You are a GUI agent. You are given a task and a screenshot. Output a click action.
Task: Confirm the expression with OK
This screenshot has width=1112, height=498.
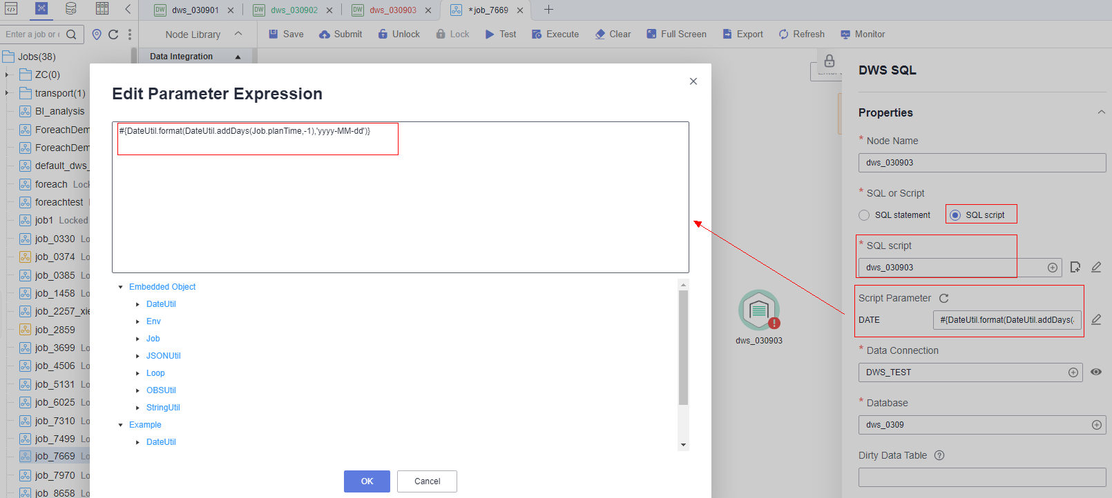[x=367, y=481]
